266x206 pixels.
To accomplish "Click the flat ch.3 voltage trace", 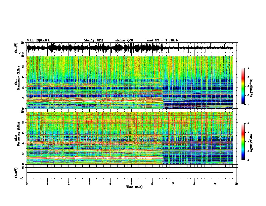I will [129, 172].
